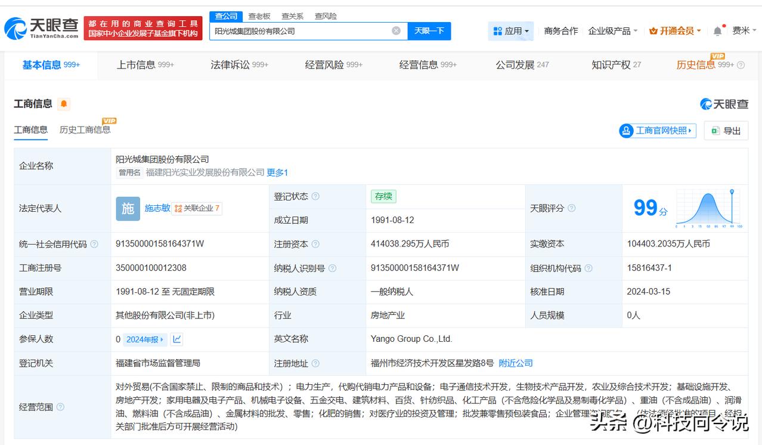
Task: Click the credit code 91350000158164371W under 统一社会信用代码
Action: [160, 244]
